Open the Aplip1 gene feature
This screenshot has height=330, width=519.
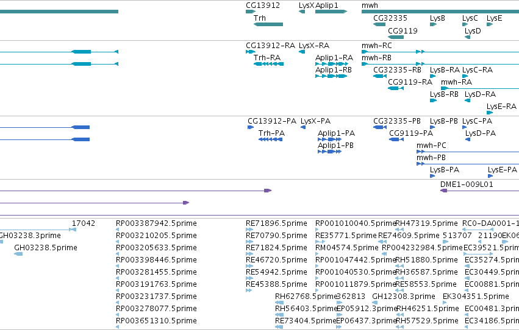(331, 12)
